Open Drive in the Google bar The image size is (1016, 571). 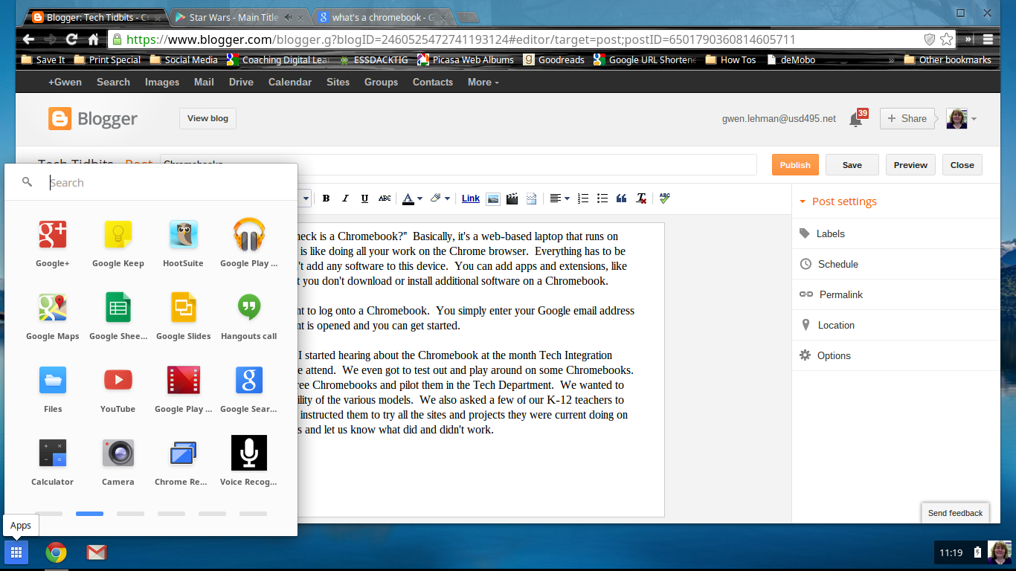click(x=241, y=82)
